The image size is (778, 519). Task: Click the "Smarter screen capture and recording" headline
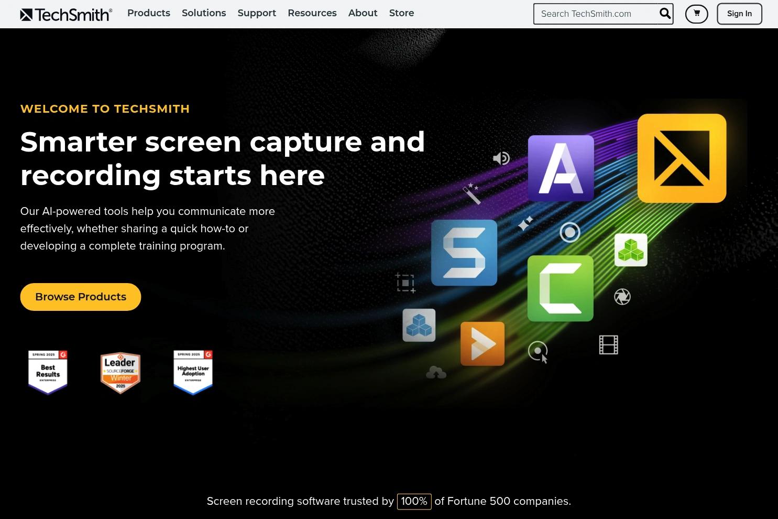pos(223,158)
